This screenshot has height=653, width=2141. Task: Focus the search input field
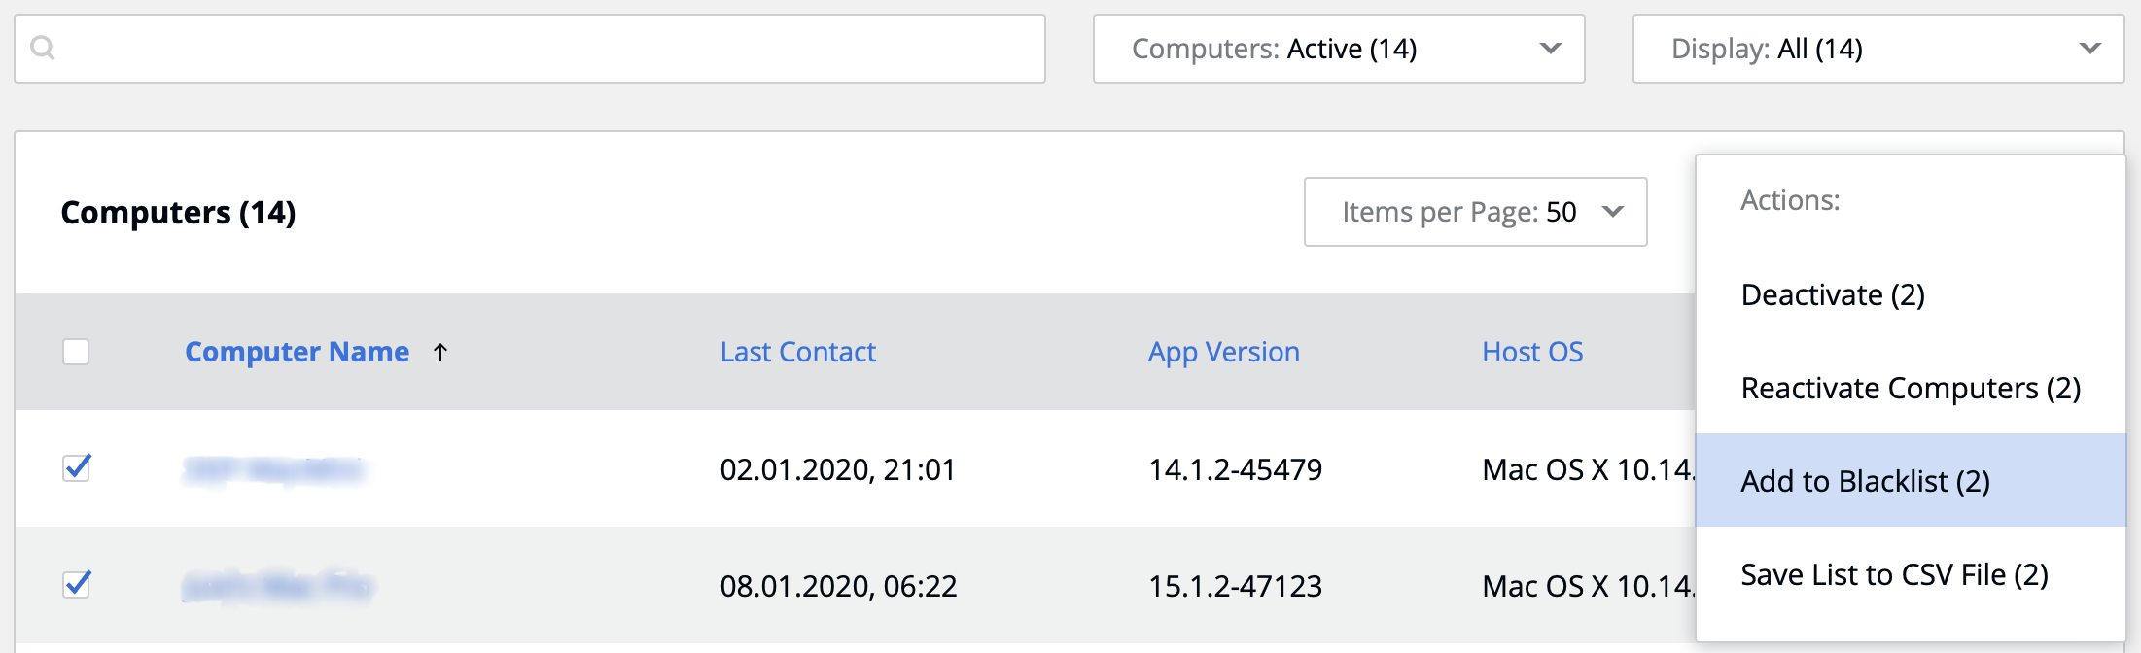[x=544, y=49]
